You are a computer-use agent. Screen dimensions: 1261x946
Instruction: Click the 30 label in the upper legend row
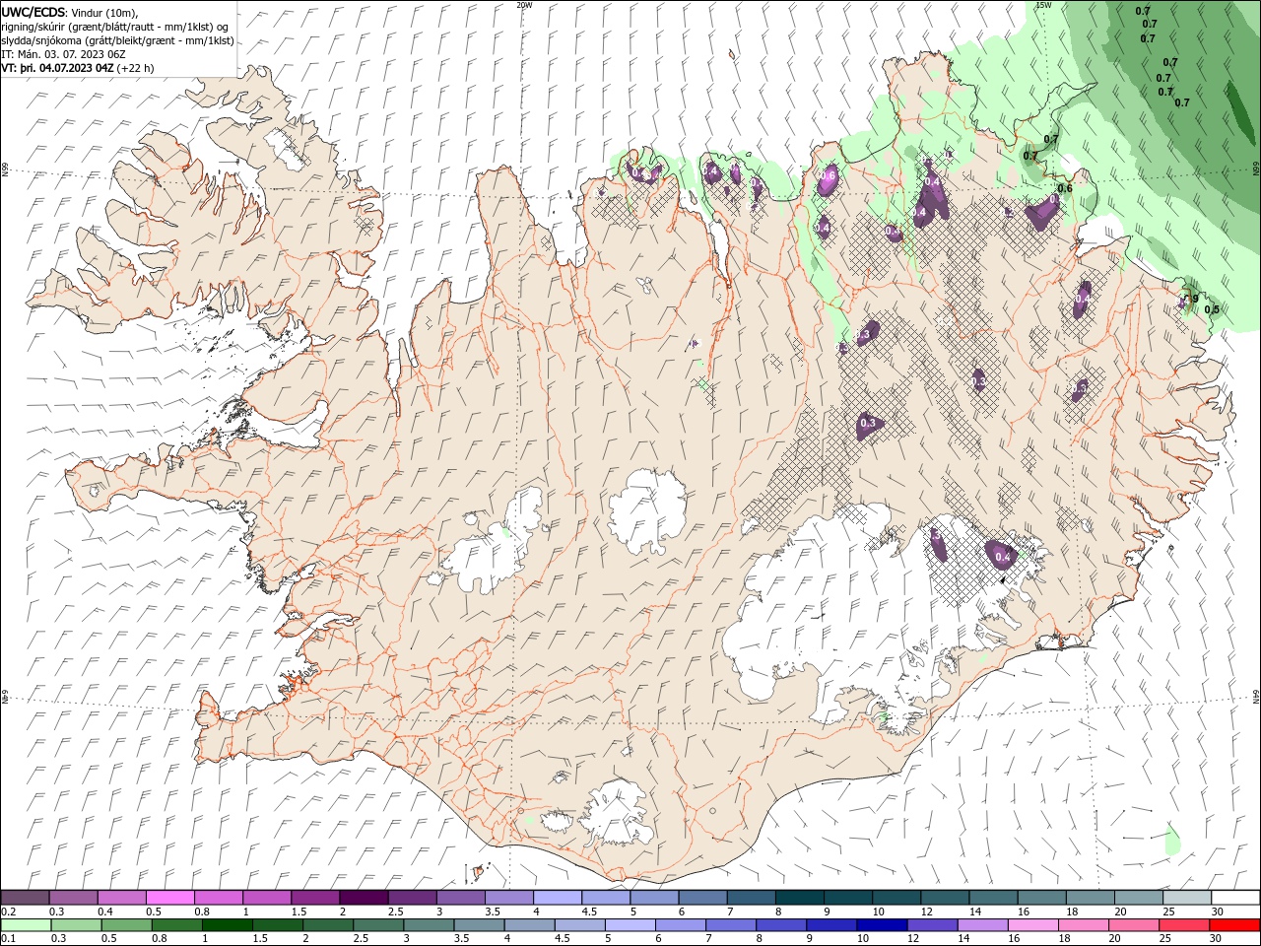click(x=1216, y=912)
